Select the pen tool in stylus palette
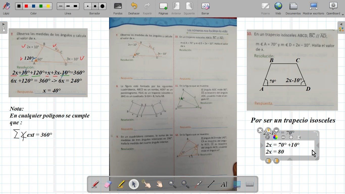345x194 pixels. 95,184
